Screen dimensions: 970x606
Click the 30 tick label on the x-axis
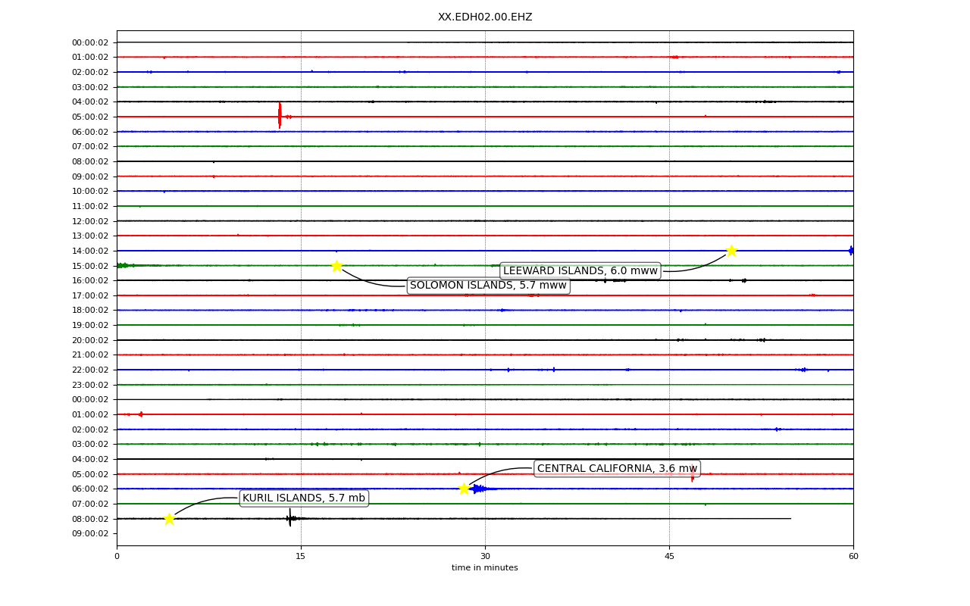click(x=485, y=557)
